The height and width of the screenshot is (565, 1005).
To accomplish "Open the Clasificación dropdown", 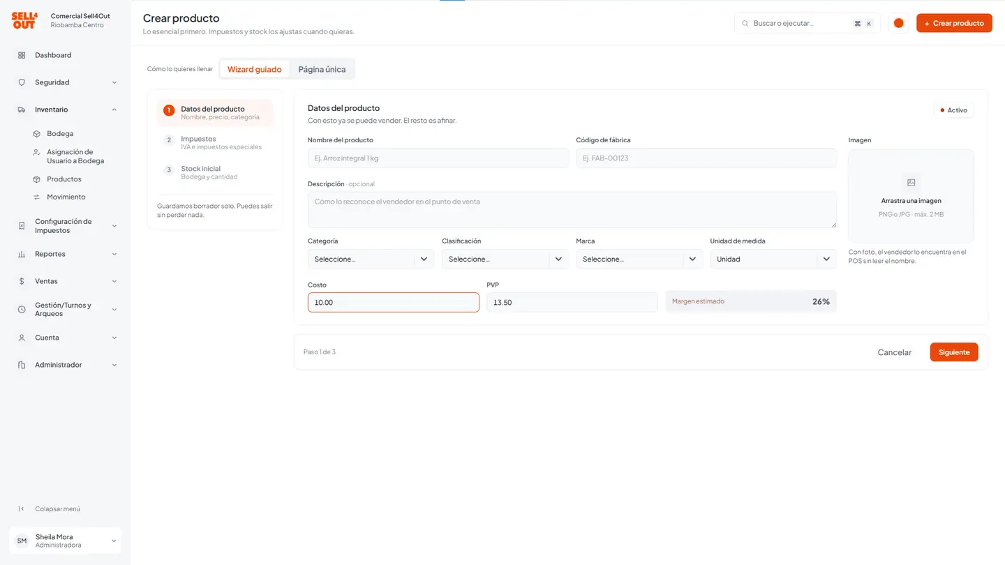I will pyautogui.click(x=505, y=259).
